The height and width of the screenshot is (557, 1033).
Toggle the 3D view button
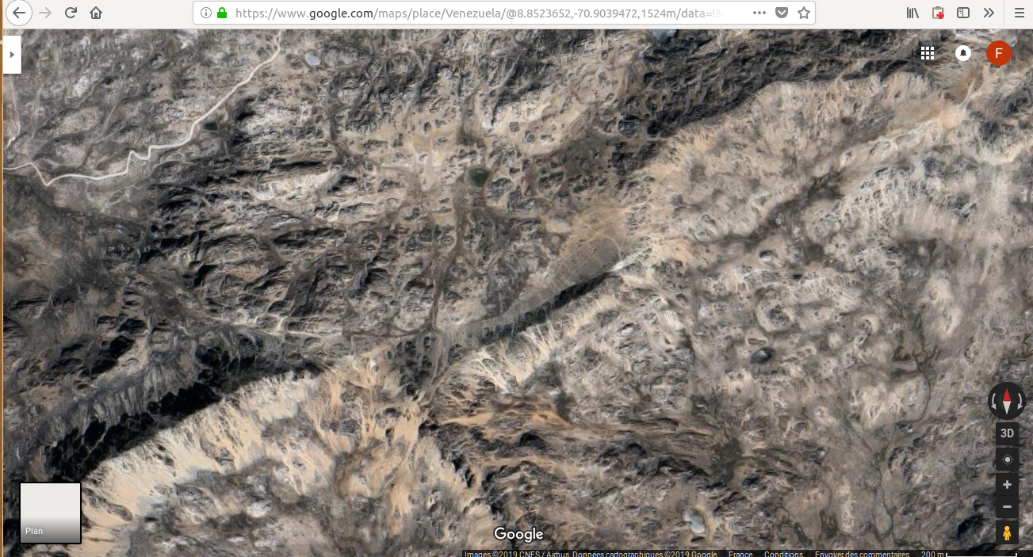pos(1007,433)
